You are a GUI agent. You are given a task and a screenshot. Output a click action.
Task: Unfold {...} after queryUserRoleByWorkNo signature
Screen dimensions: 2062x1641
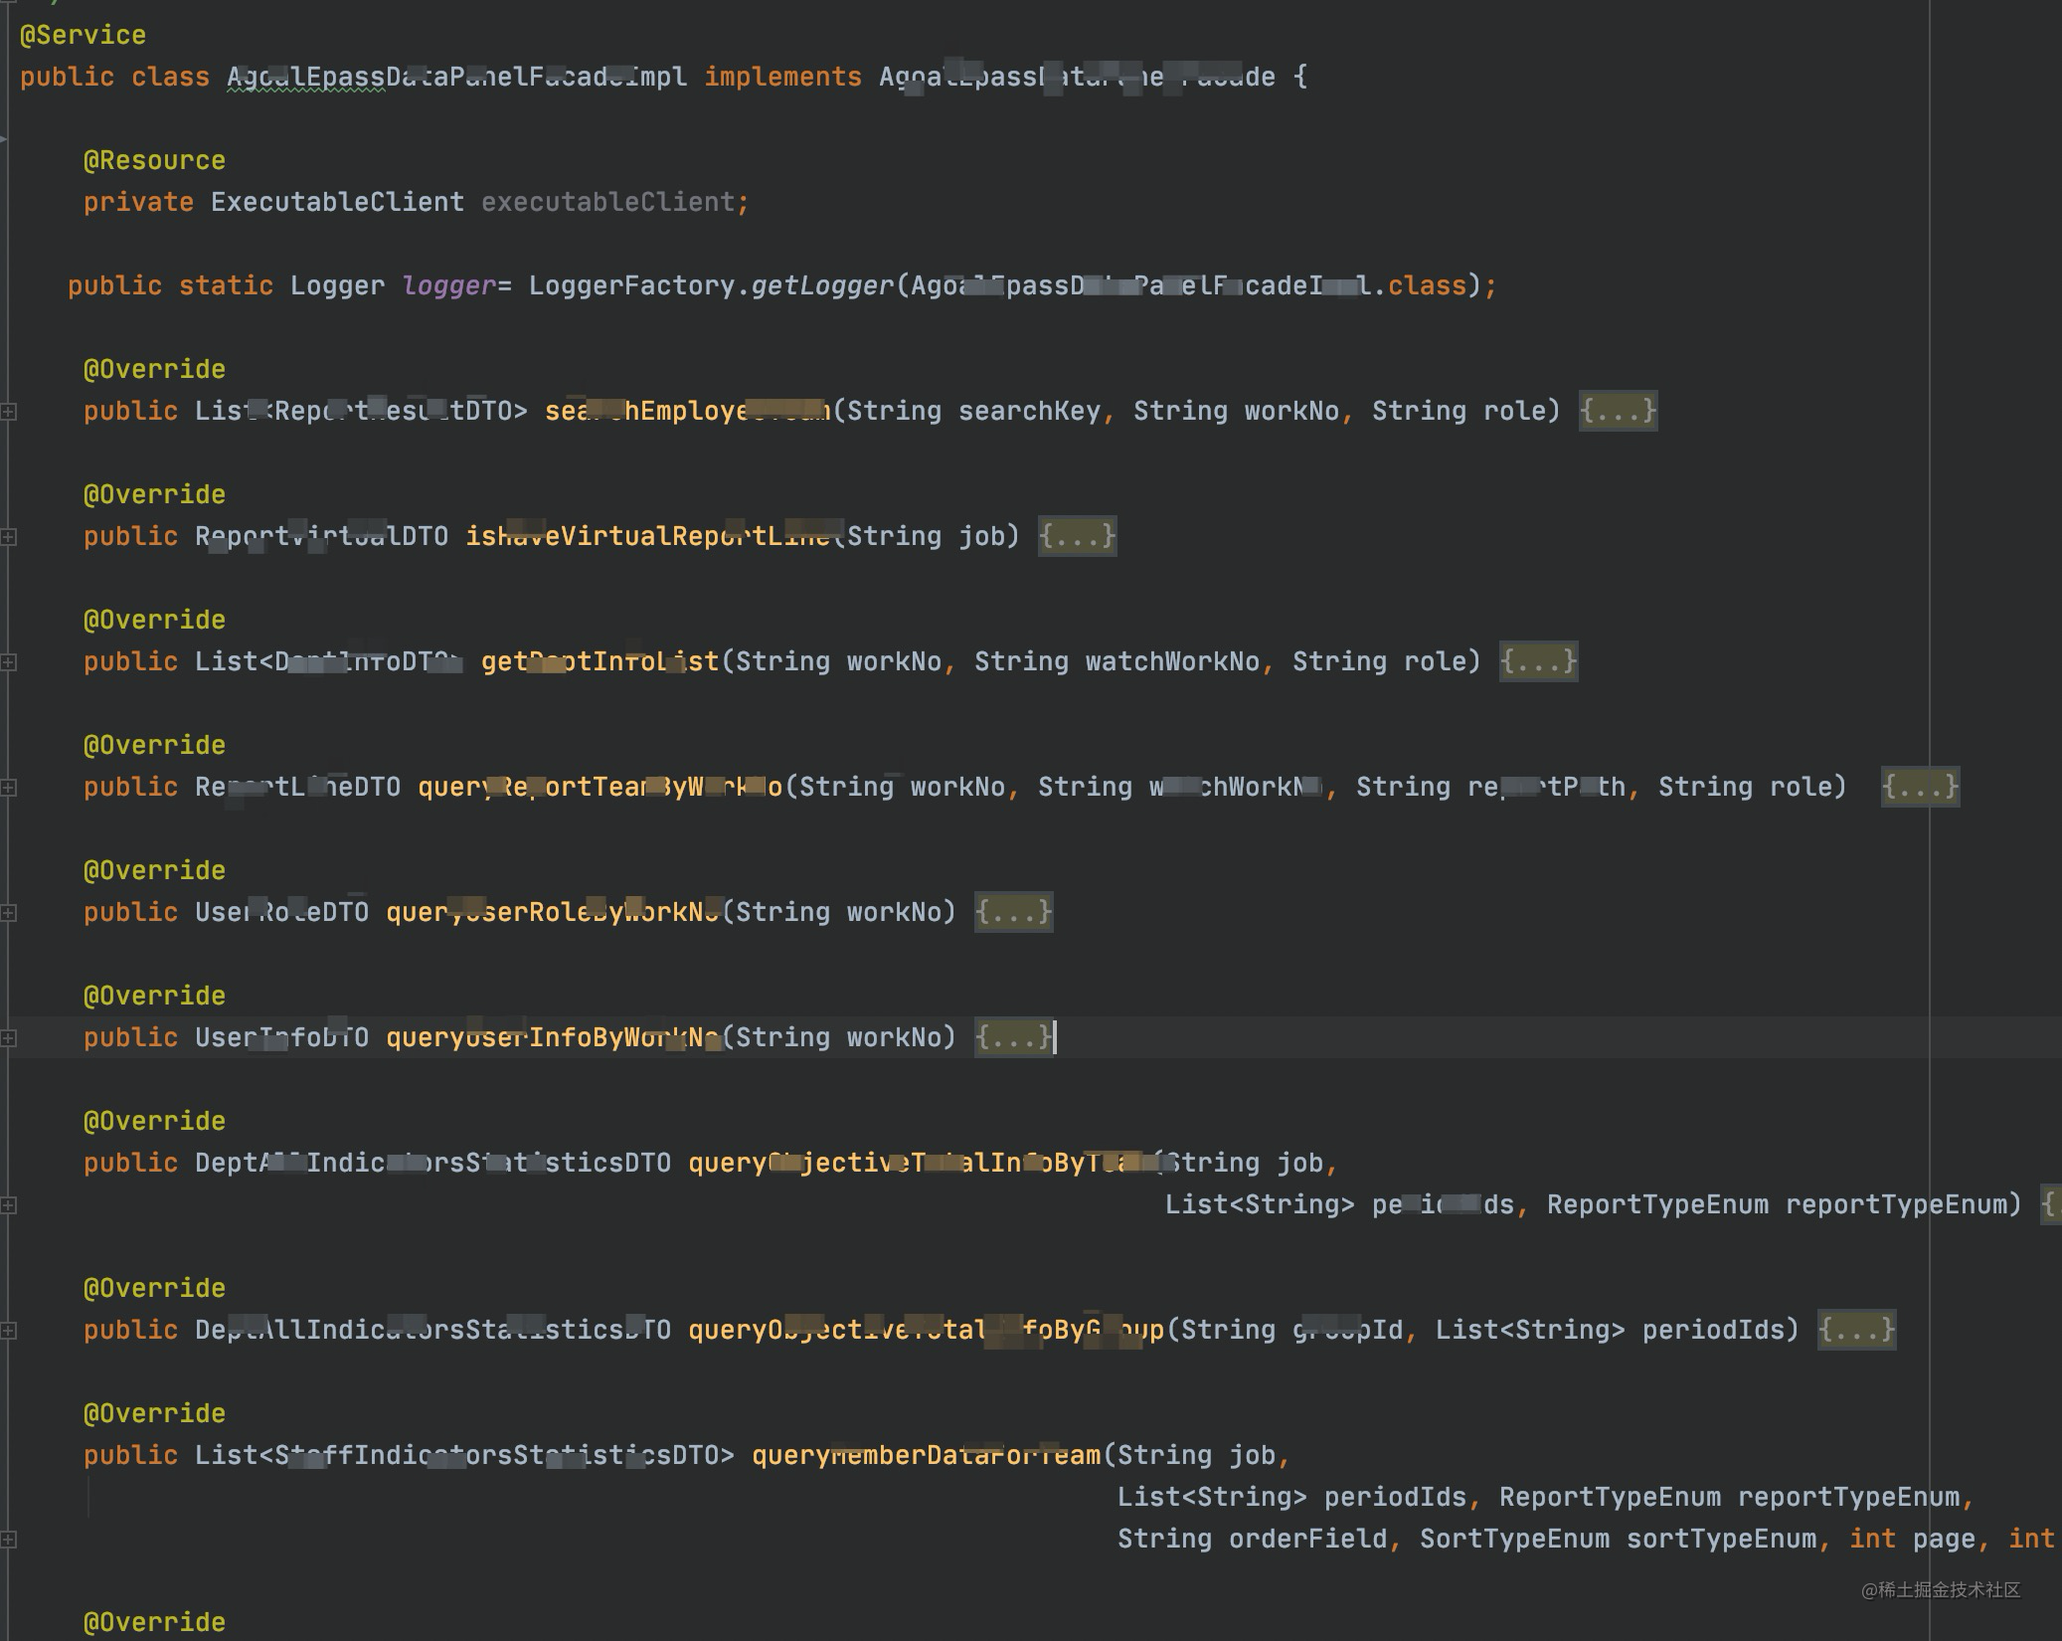click(x=1013, y=912)
